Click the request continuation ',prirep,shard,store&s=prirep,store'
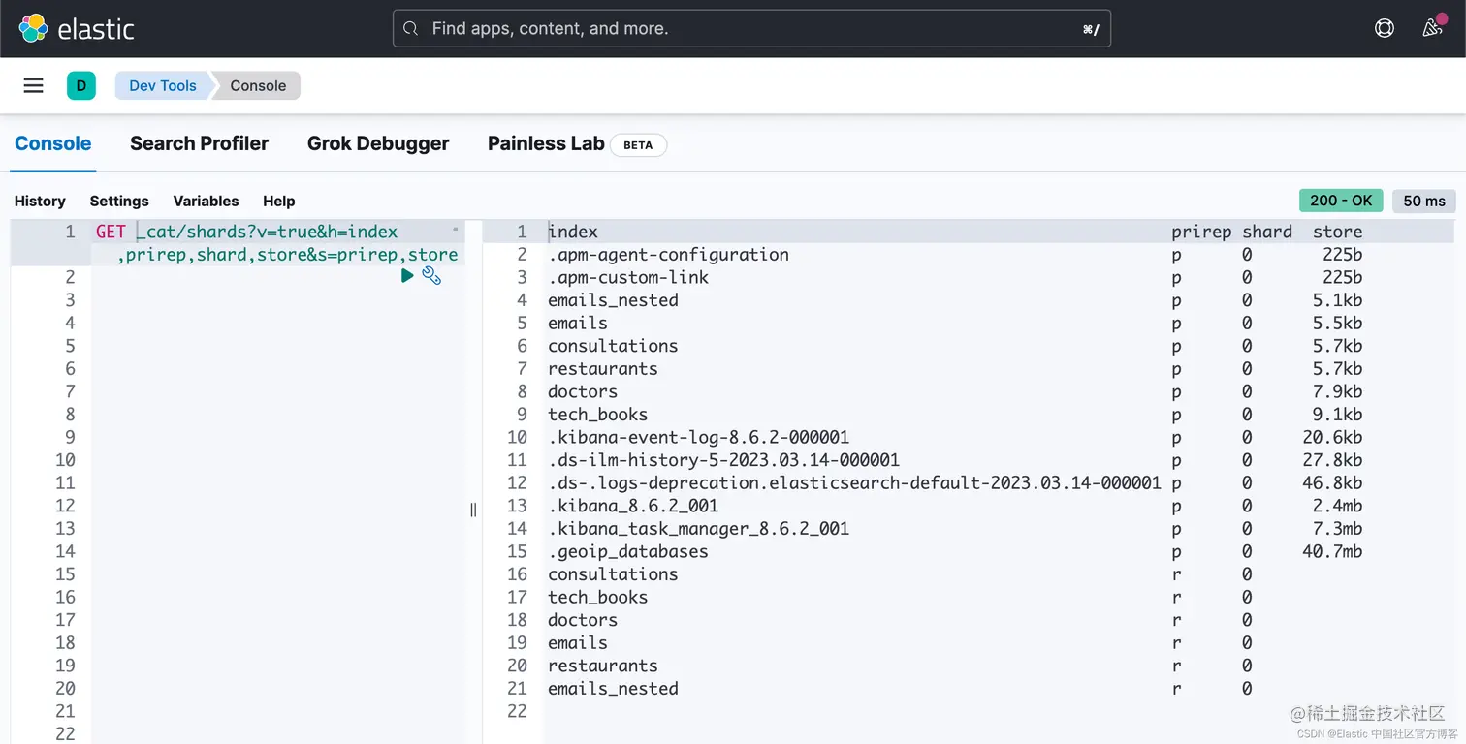This screenshot has height=744, width=1466. [287, 255]
